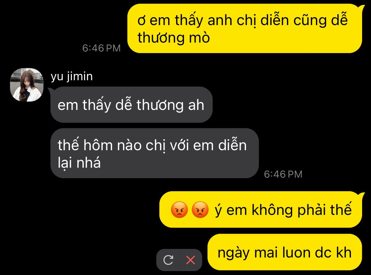Open yu jimin's profile picture
The image size is (371, 275).
click(x=27, y=85)
